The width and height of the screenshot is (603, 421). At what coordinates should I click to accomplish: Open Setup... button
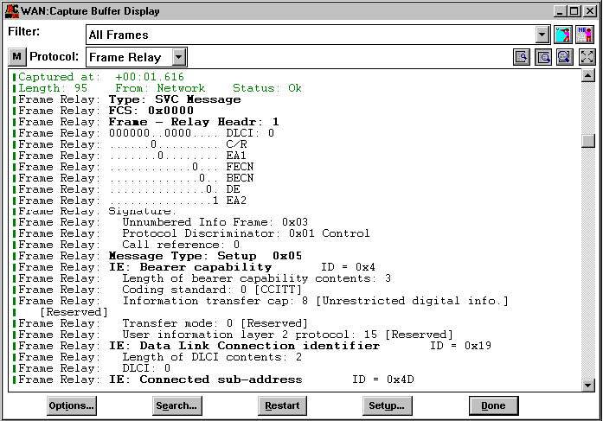pos(387,405)
